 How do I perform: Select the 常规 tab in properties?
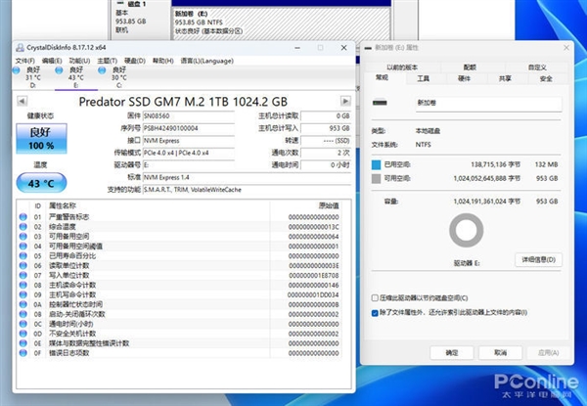[382, 78]
